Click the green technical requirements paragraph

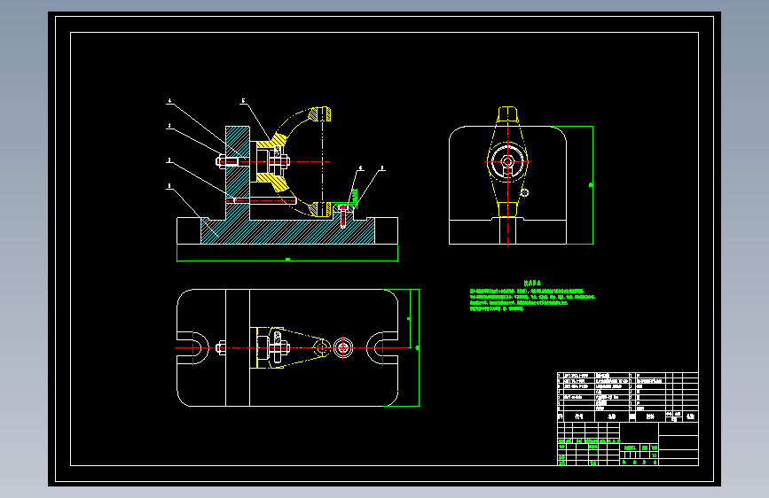(x=532, y=300)
